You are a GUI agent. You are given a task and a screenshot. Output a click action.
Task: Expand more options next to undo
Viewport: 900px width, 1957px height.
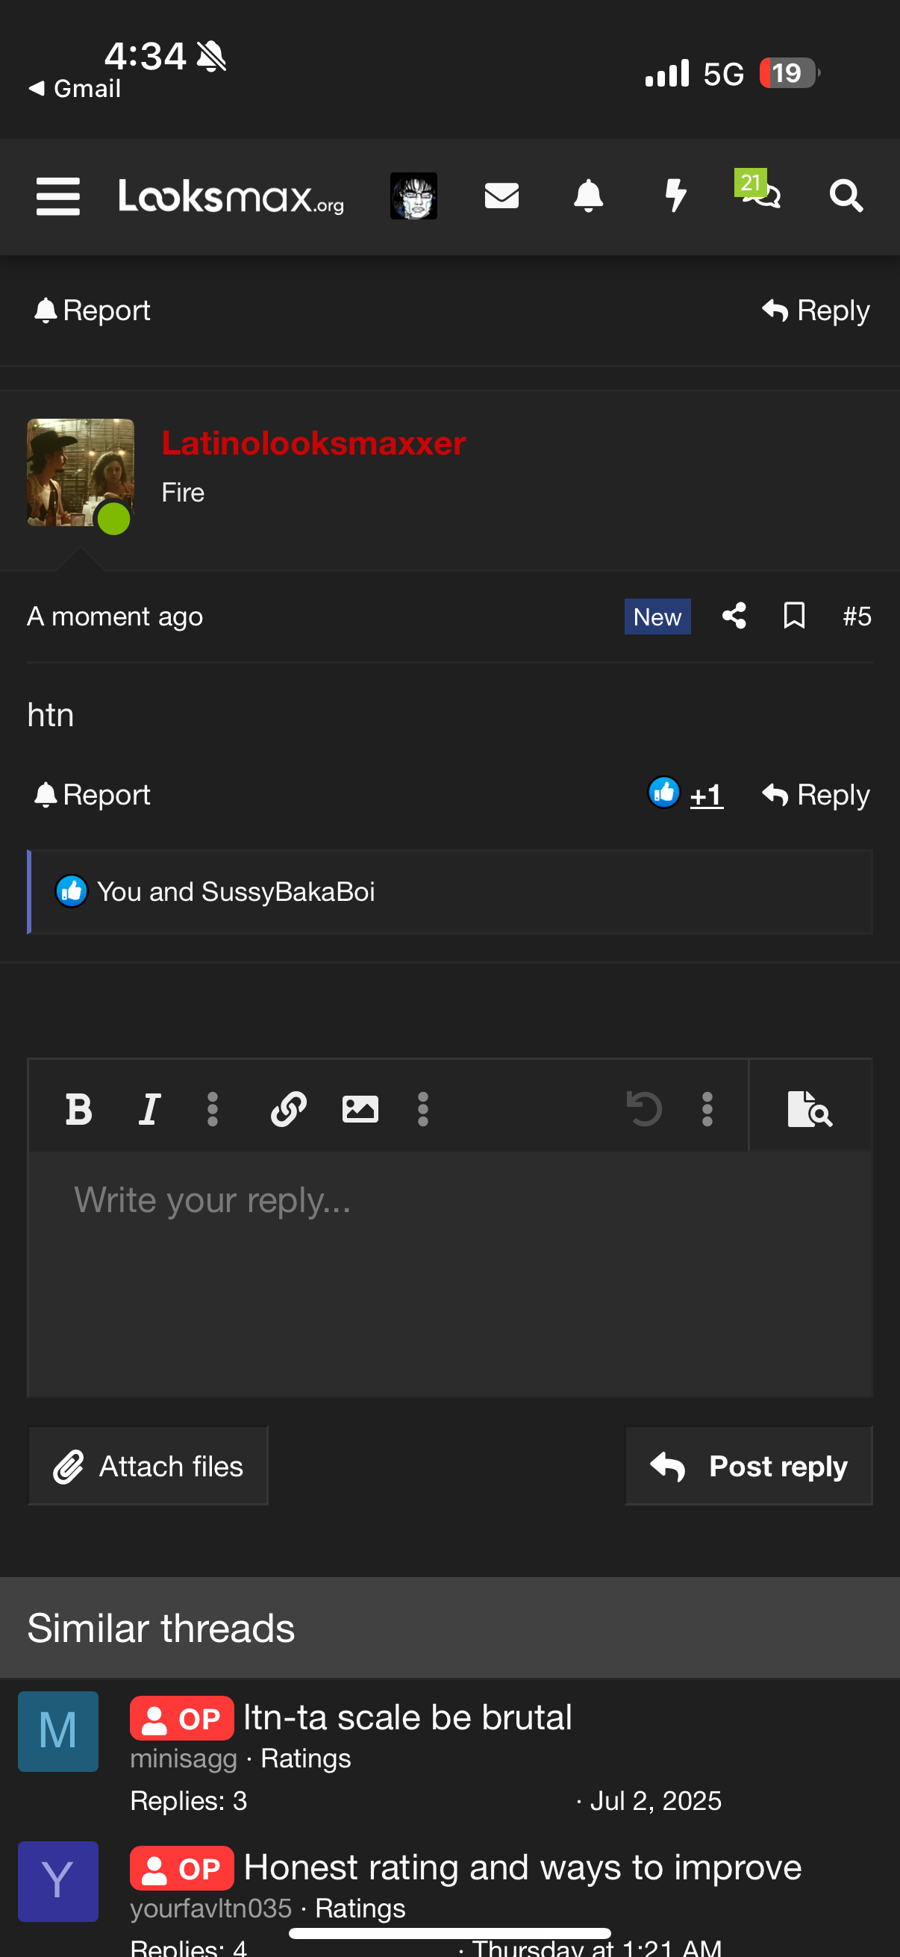[x=707, y=1109]
